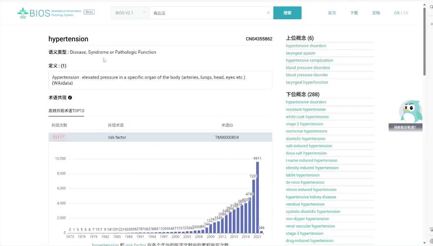Open the resistant hypertension link
The width and height of the screenshot is (433, 246).
click(x=306, y=109)
